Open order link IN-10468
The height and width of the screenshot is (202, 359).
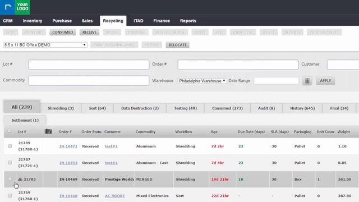[x=68, y=196]
